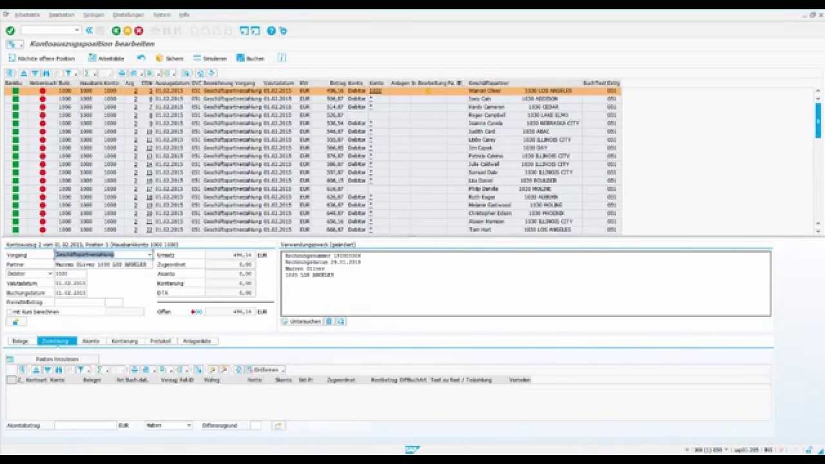Click green status square in Warren Oliver row
The image size is (825, 464).
pos(15,91)
